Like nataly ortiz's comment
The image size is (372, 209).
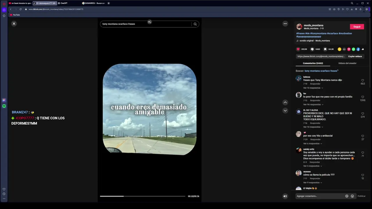362,153
